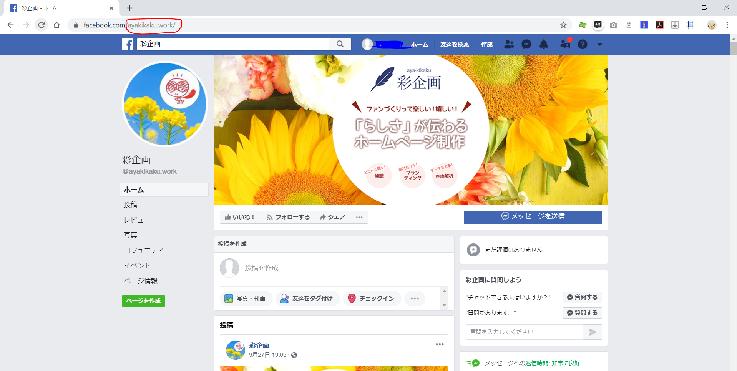Screen dimensions: 737x371
Task: Click the green puzzle extension icon
Action: coord(583,25)
